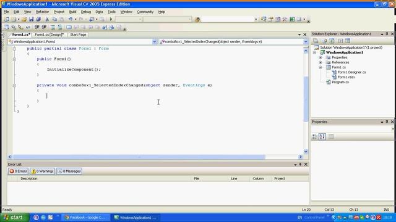Viewport: 396px width, 222px height.
Task: Toggle the 0 Warnings filter button
Action: (43, 171)
